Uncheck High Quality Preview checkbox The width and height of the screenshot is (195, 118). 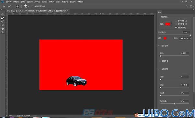(176, 27)
